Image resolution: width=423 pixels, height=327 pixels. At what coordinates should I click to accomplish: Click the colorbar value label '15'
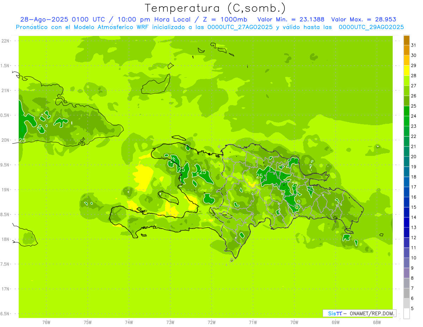tap(413, 207)
